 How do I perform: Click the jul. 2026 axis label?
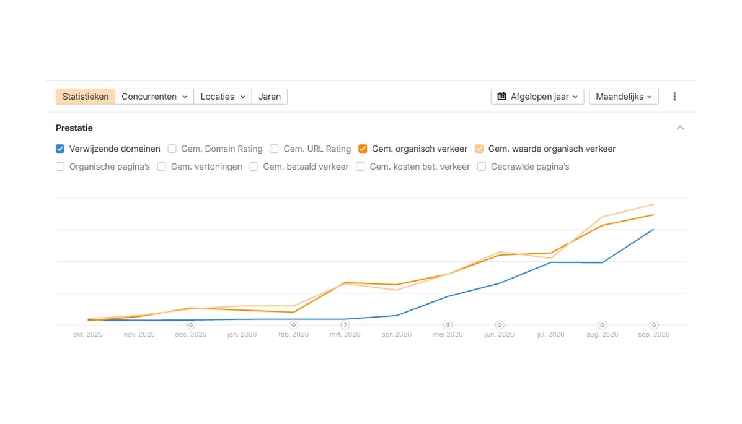coord(551,335)
